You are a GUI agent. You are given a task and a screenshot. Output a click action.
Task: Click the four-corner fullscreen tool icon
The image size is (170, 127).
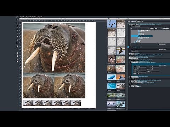tap(17, 43)
